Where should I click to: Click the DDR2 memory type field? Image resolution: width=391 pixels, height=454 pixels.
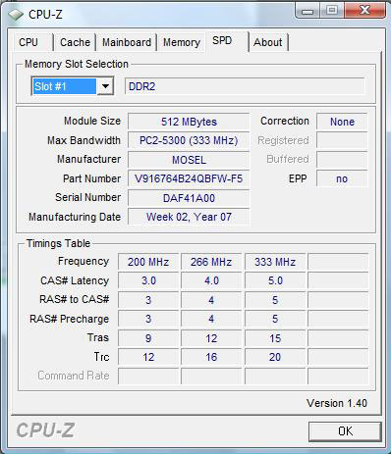[x=245, y=86]
